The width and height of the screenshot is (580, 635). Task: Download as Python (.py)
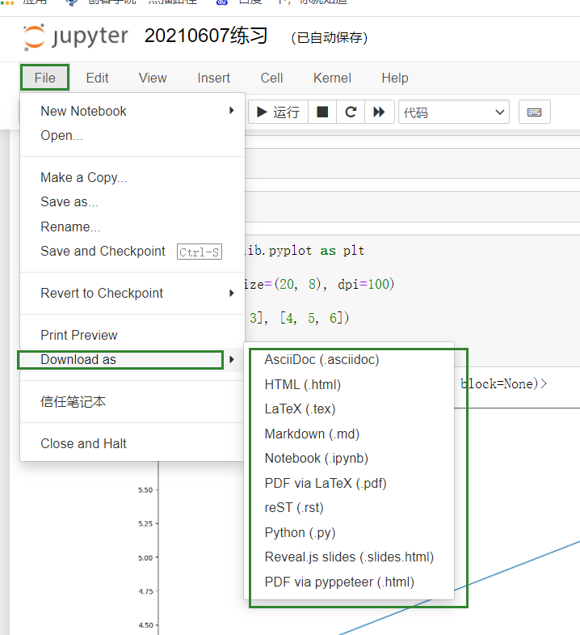tap(349, 532)
